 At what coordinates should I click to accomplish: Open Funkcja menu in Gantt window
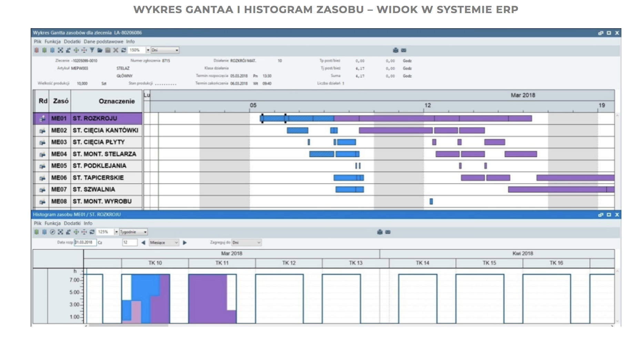pos(53,42)
